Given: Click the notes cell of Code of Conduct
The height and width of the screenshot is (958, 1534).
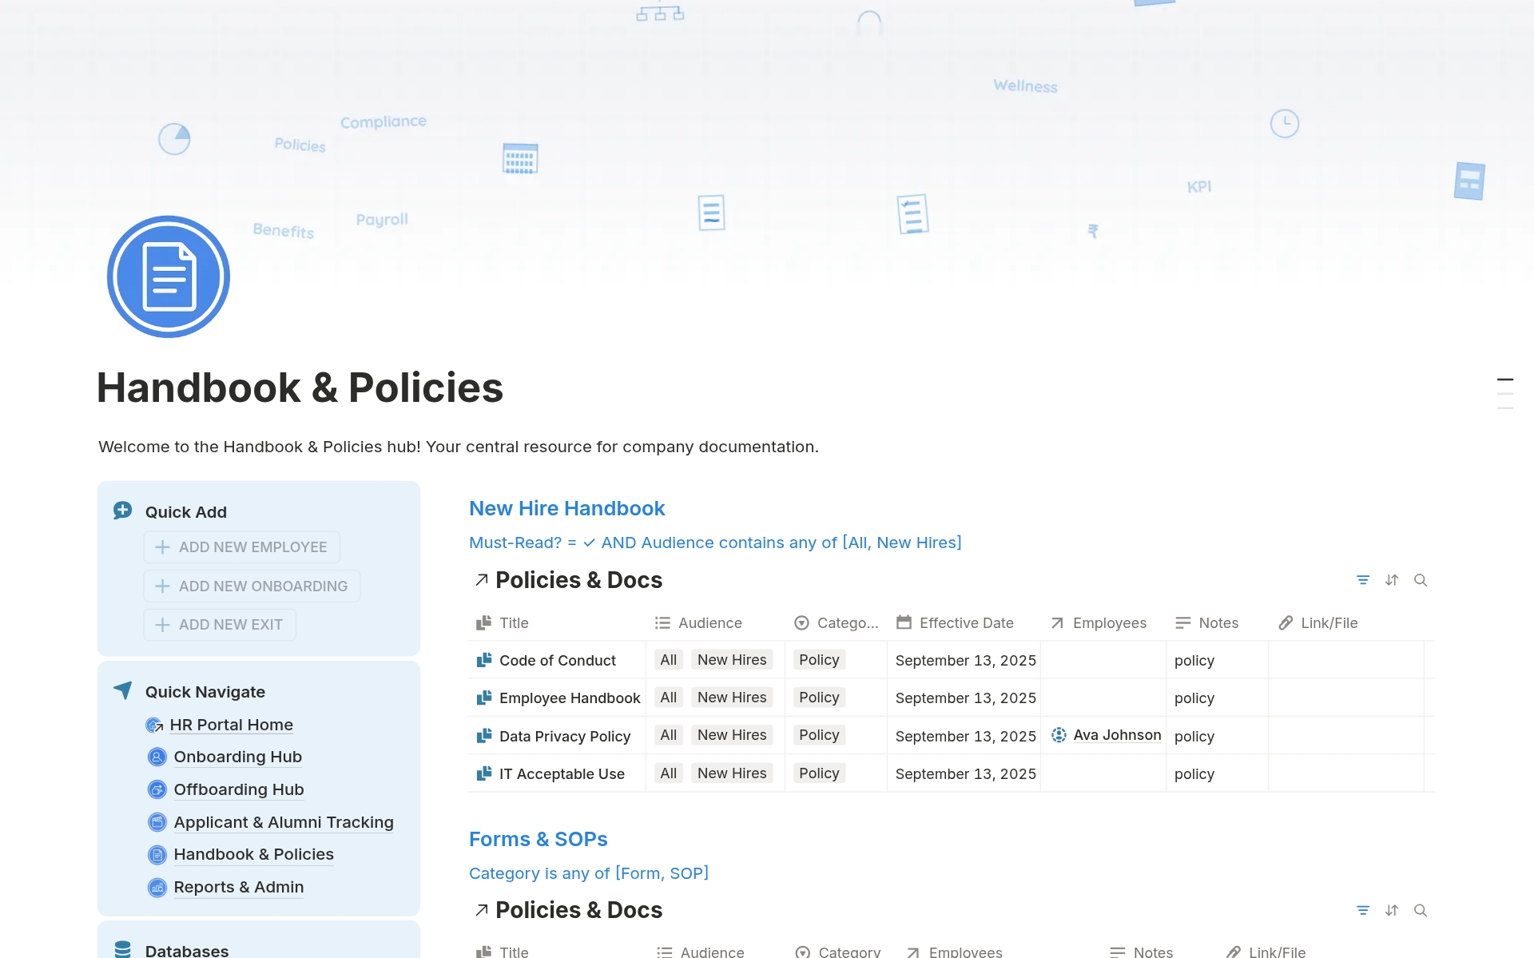Looking at the screenshot, I should (1217, 660).
